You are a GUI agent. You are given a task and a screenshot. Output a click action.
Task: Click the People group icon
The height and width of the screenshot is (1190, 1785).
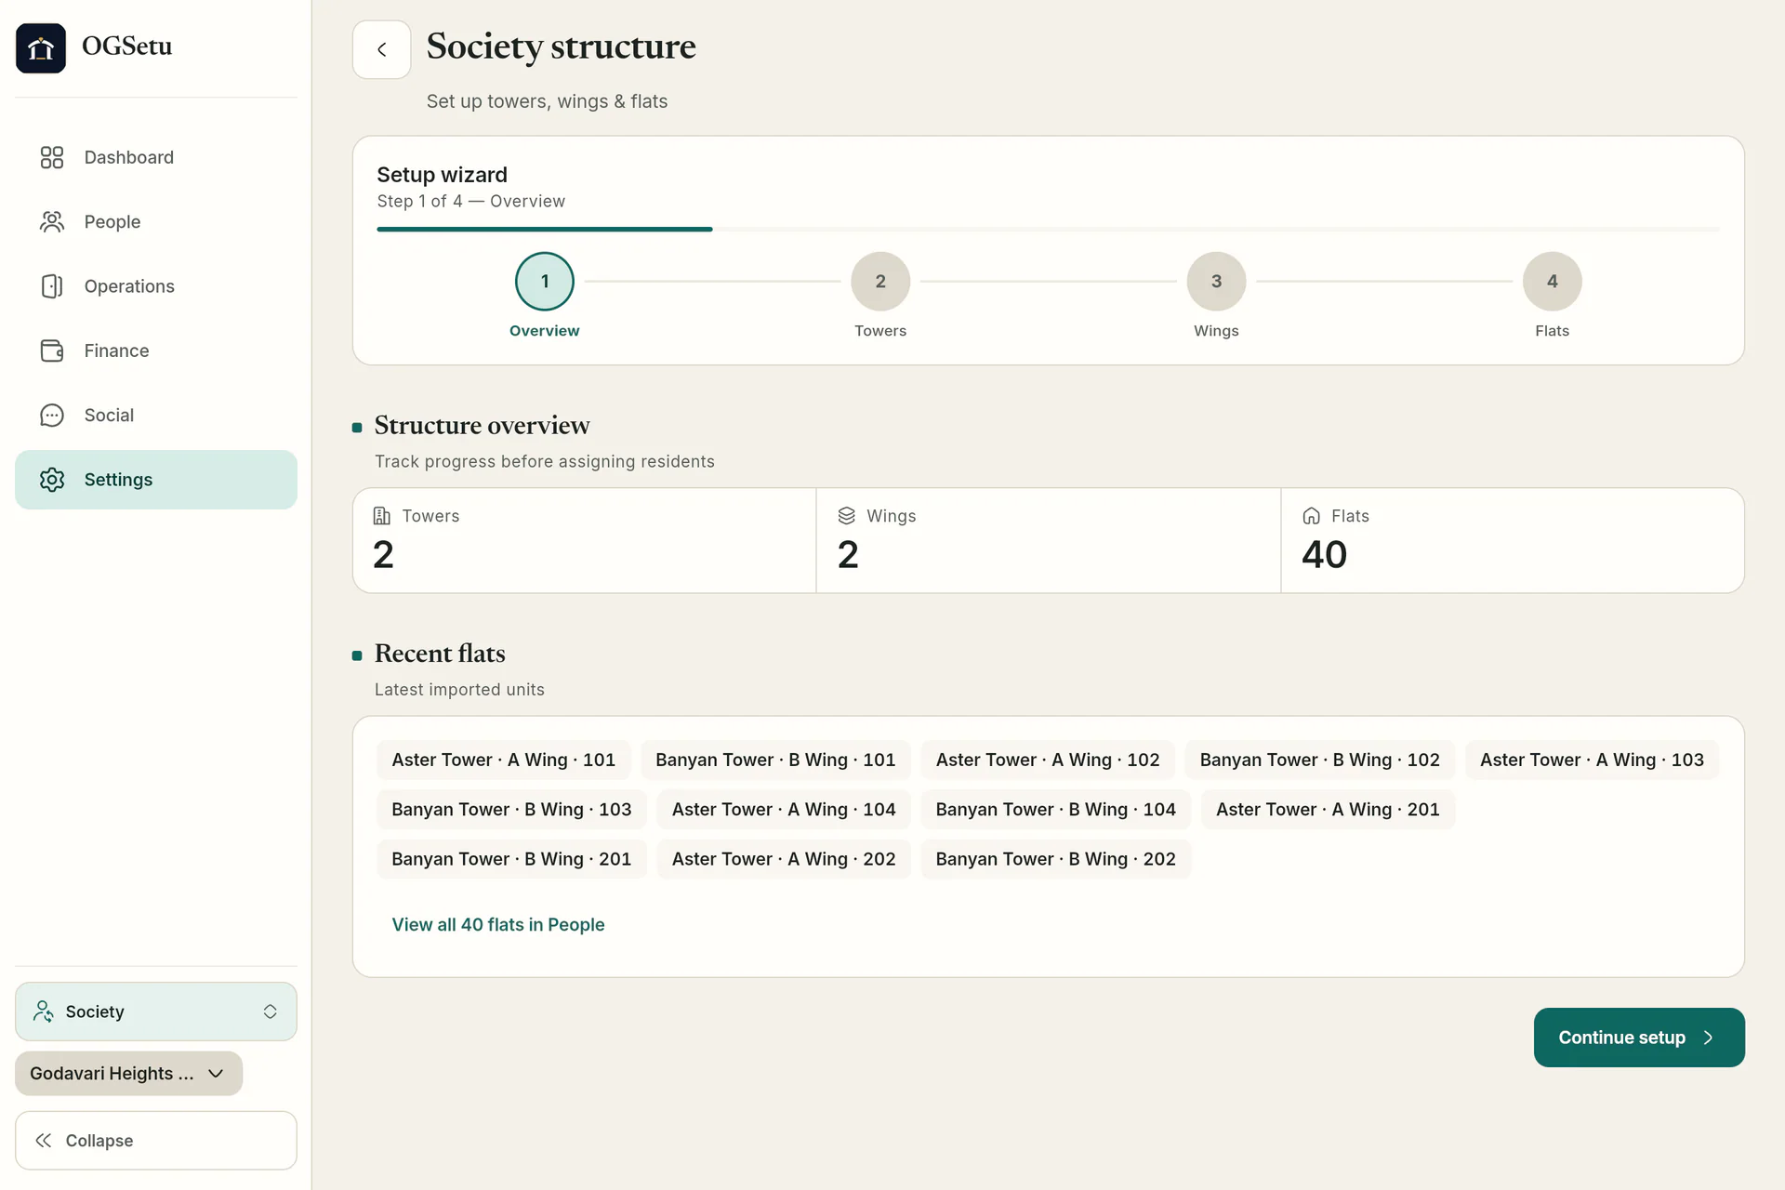pos(52,221)
